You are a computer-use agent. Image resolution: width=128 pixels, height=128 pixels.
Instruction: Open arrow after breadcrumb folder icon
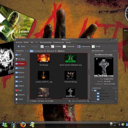pos(34,51)
